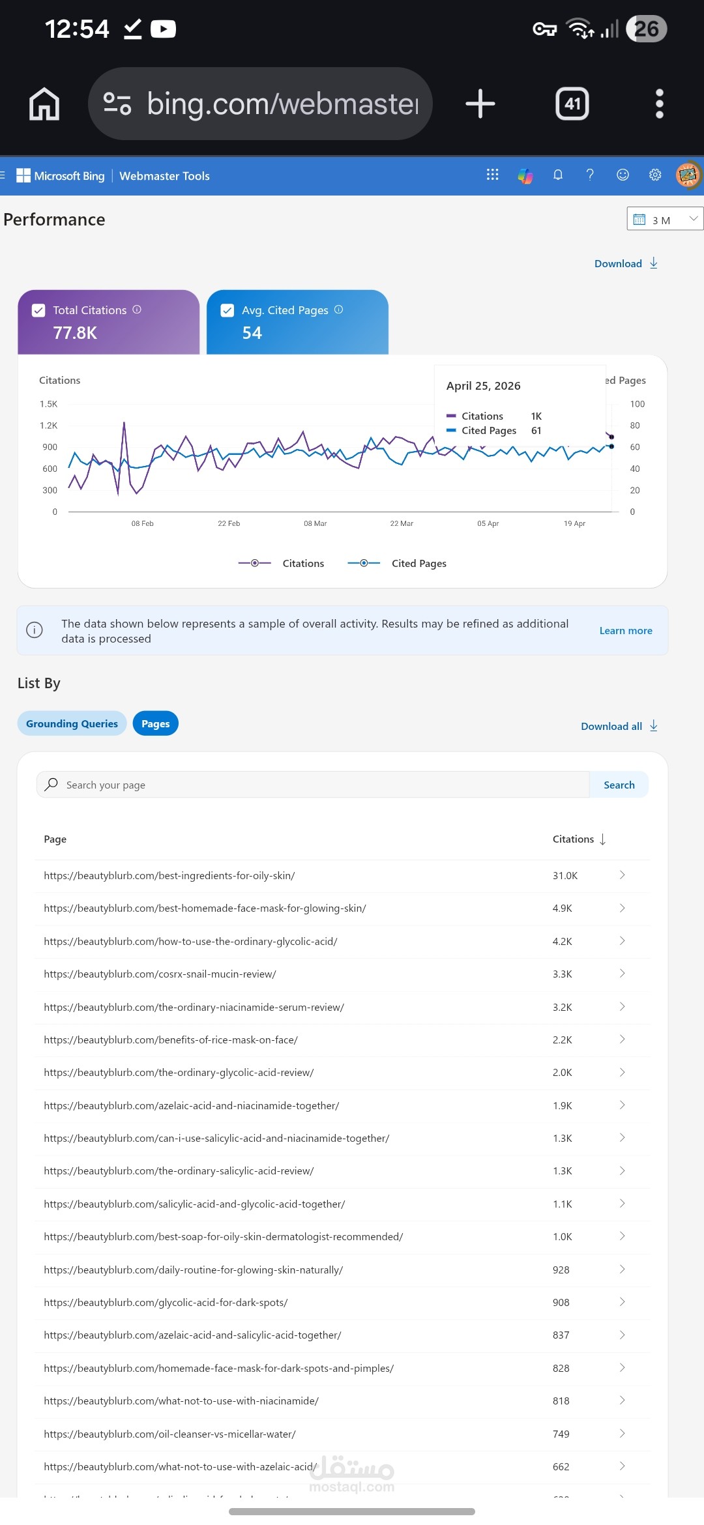Tap the VPN key icon in status bar
Viewport: 704px width, 1525px height.
(545, 29)
